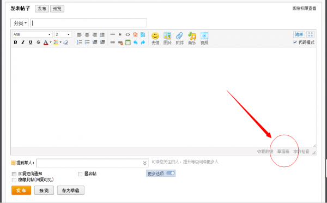Open the font color dropdown arrow
Image resolution: width=327 pixels, height=203 pixels.
pyautogui.click(x=51, y=42)
